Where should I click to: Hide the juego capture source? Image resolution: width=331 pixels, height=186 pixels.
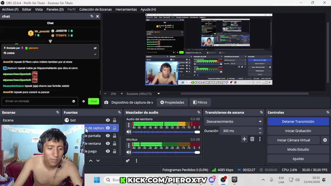tap(108, 151)
